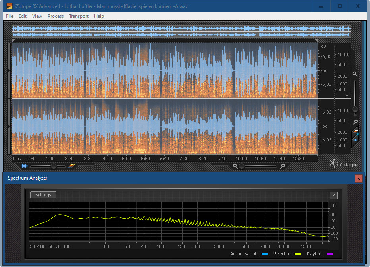370x267 pixels.
Task: Open Spectrum Analyzer Settings
Action: click(x=43, y=195)
